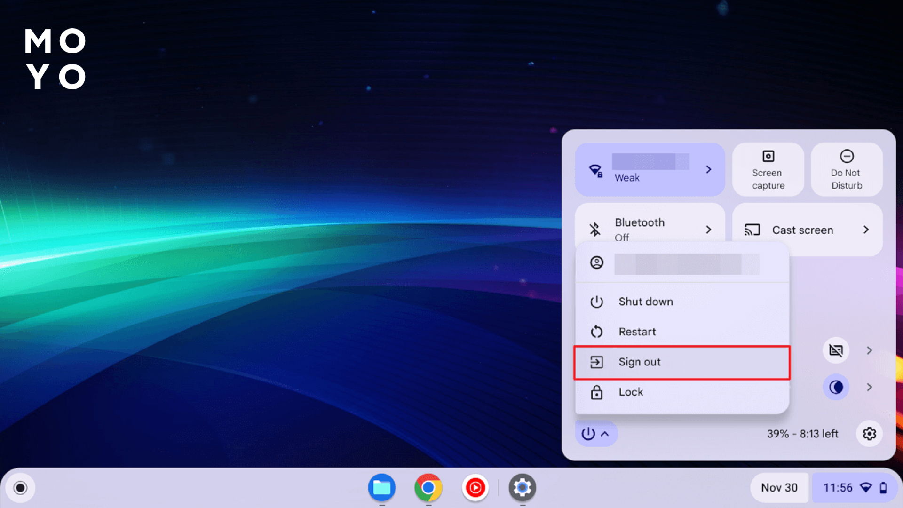Expand Cast screen options arrow
Image resolution: width=903 pixels, height=508 pixels.
pos(866,230)
